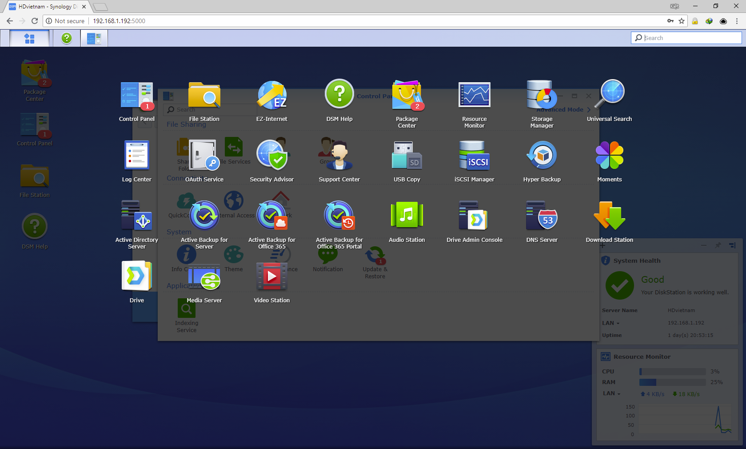Image resolution: width=746 pixels, height=449 pixels.
Task: Click the LAN traffic graph in widget
Action: (x=685, y=420)
